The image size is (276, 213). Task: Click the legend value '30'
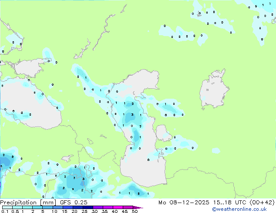pyautogui.click(x=94, y=211)
